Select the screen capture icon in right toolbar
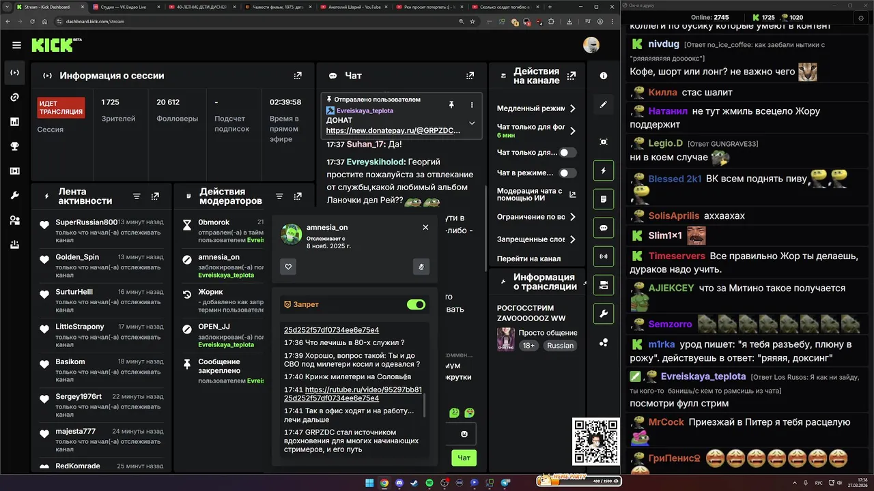 point(604,142)
